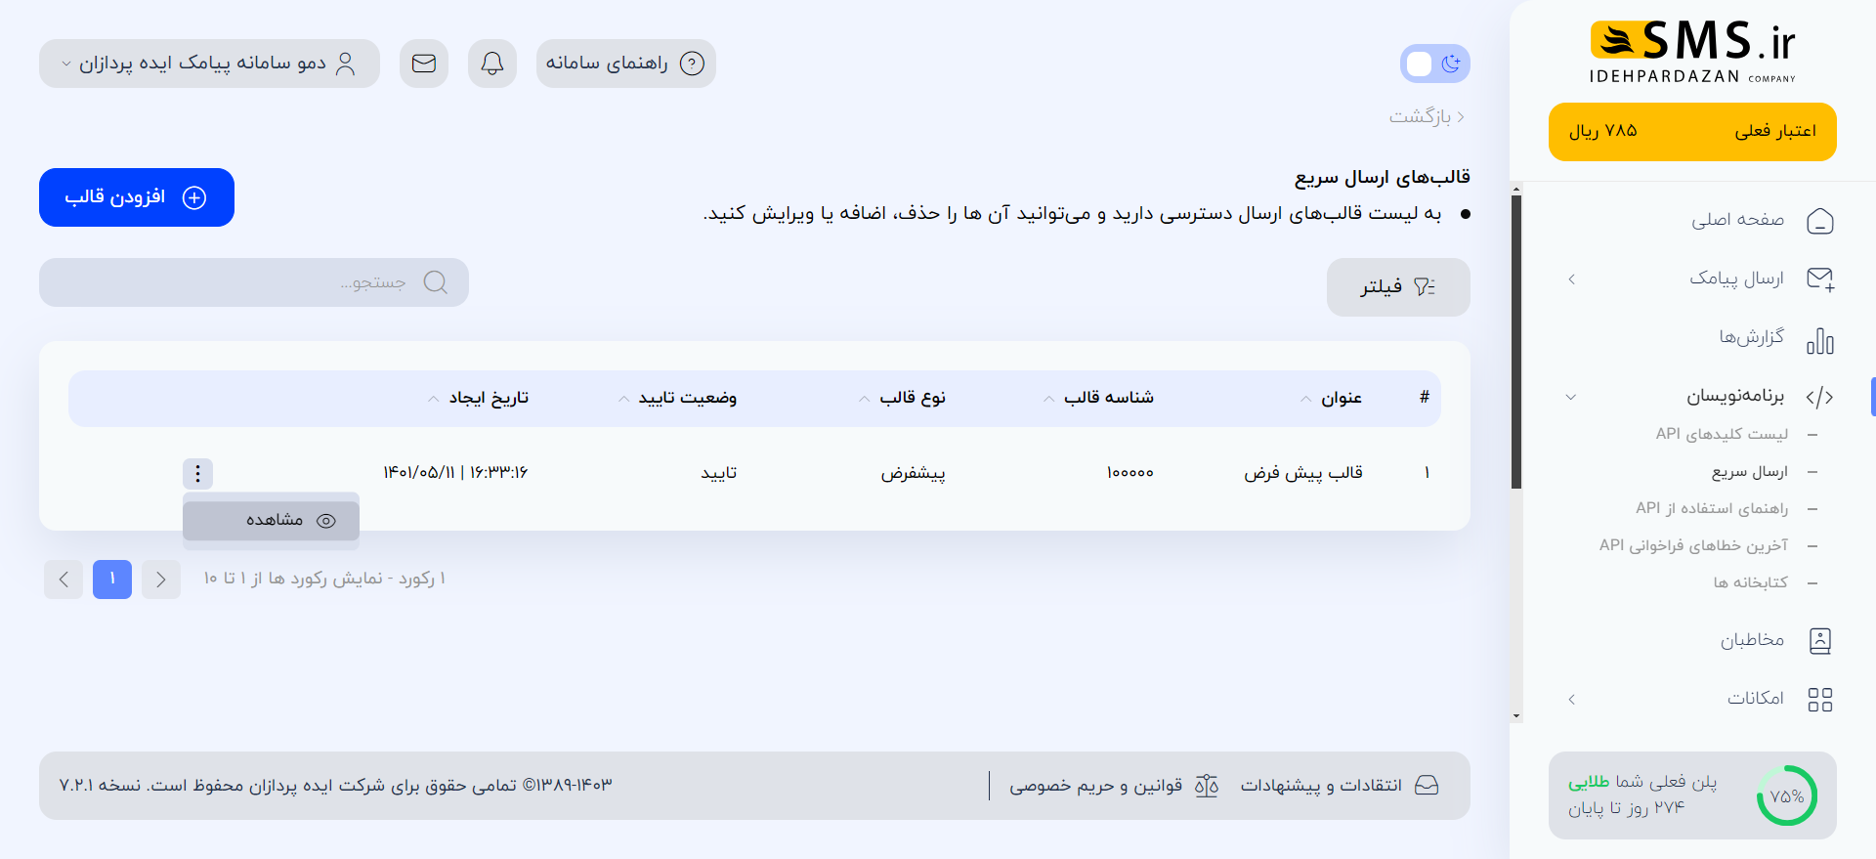Image resolution: width=1876 pixels, height=859 pixels.
Task: Click صفحه اصلی sidebar label
Action: click(1738, 220)
